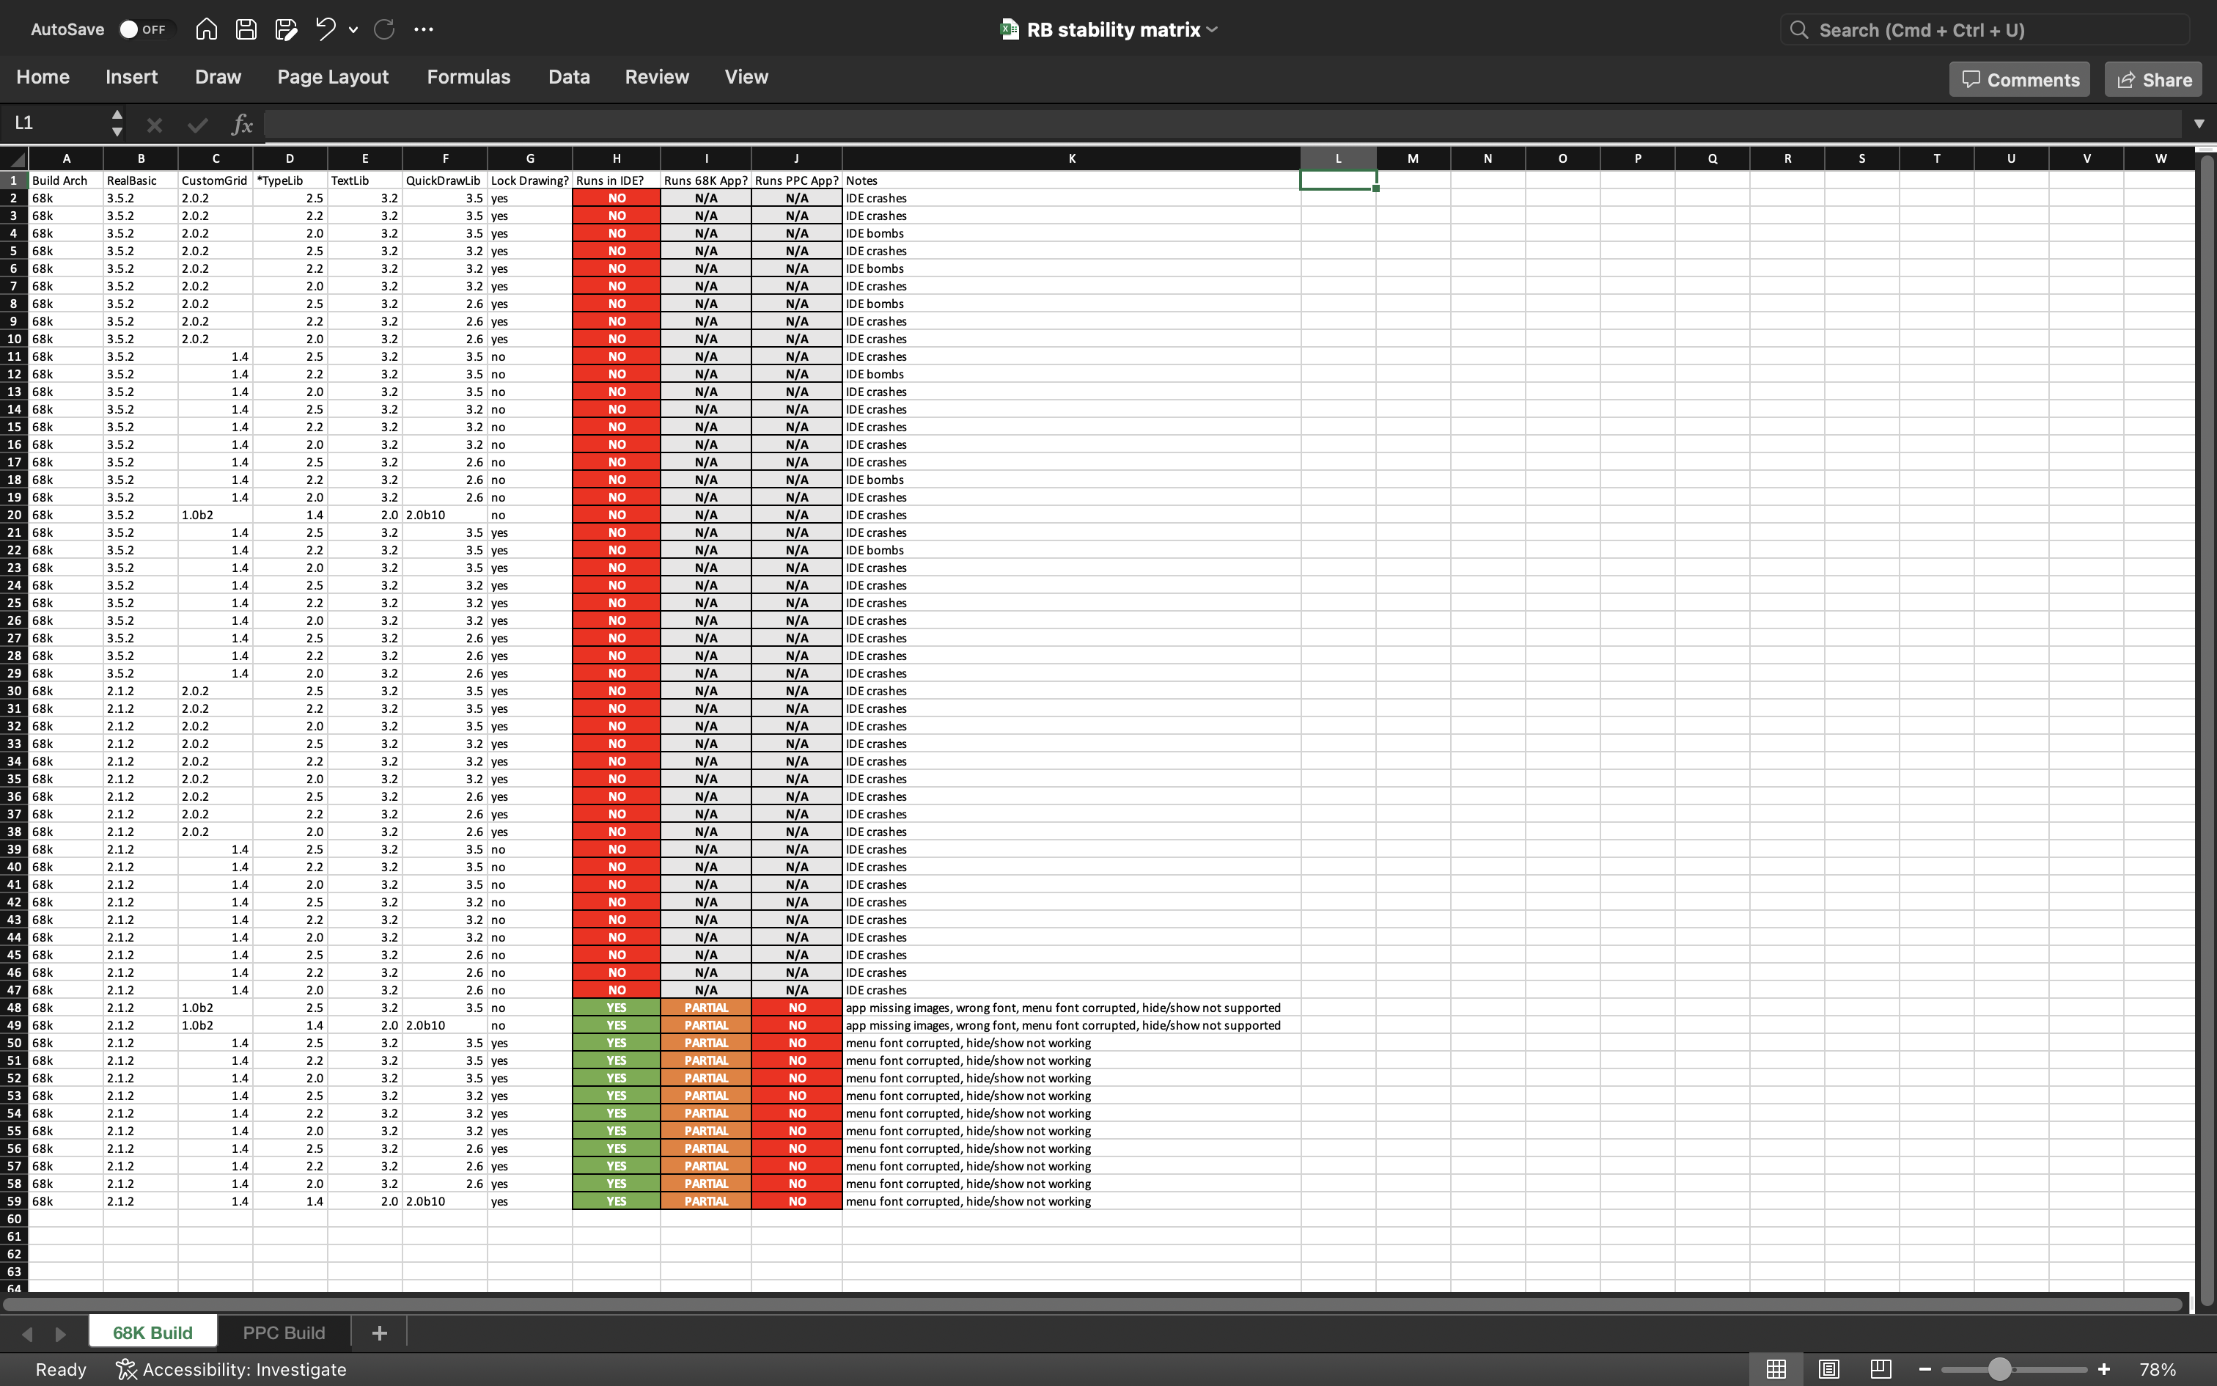
Task: Select column H header
Action: (617, 158)
